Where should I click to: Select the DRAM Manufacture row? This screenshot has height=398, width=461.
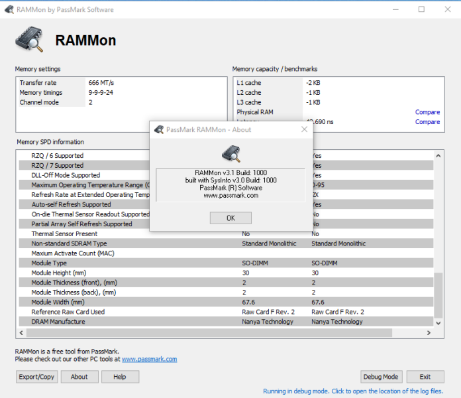(x=226, y=322)
